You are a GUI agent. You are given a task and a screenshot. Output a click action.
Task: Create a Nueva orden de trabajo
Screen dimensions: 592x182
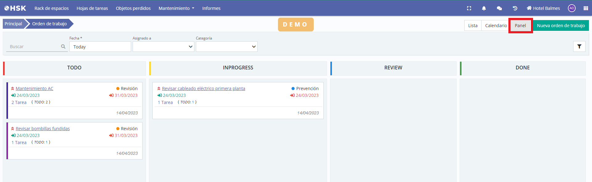[x=561, y=26]
